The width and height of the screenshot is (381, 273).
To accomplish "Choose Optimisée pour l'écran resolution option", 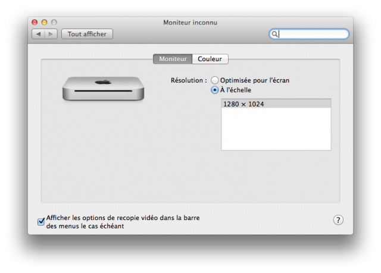I will pyautogui.click(x=214, y=80).
